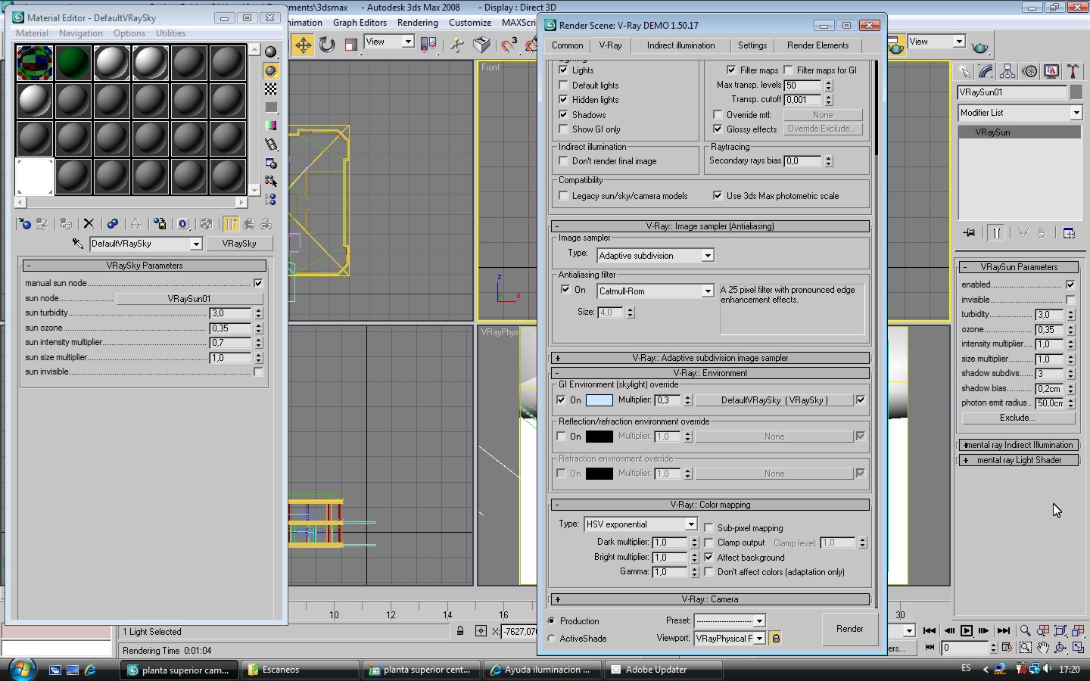1090x681 pixels.
Task: Click the Exclude... button
Action: (x=1017, y=418)
